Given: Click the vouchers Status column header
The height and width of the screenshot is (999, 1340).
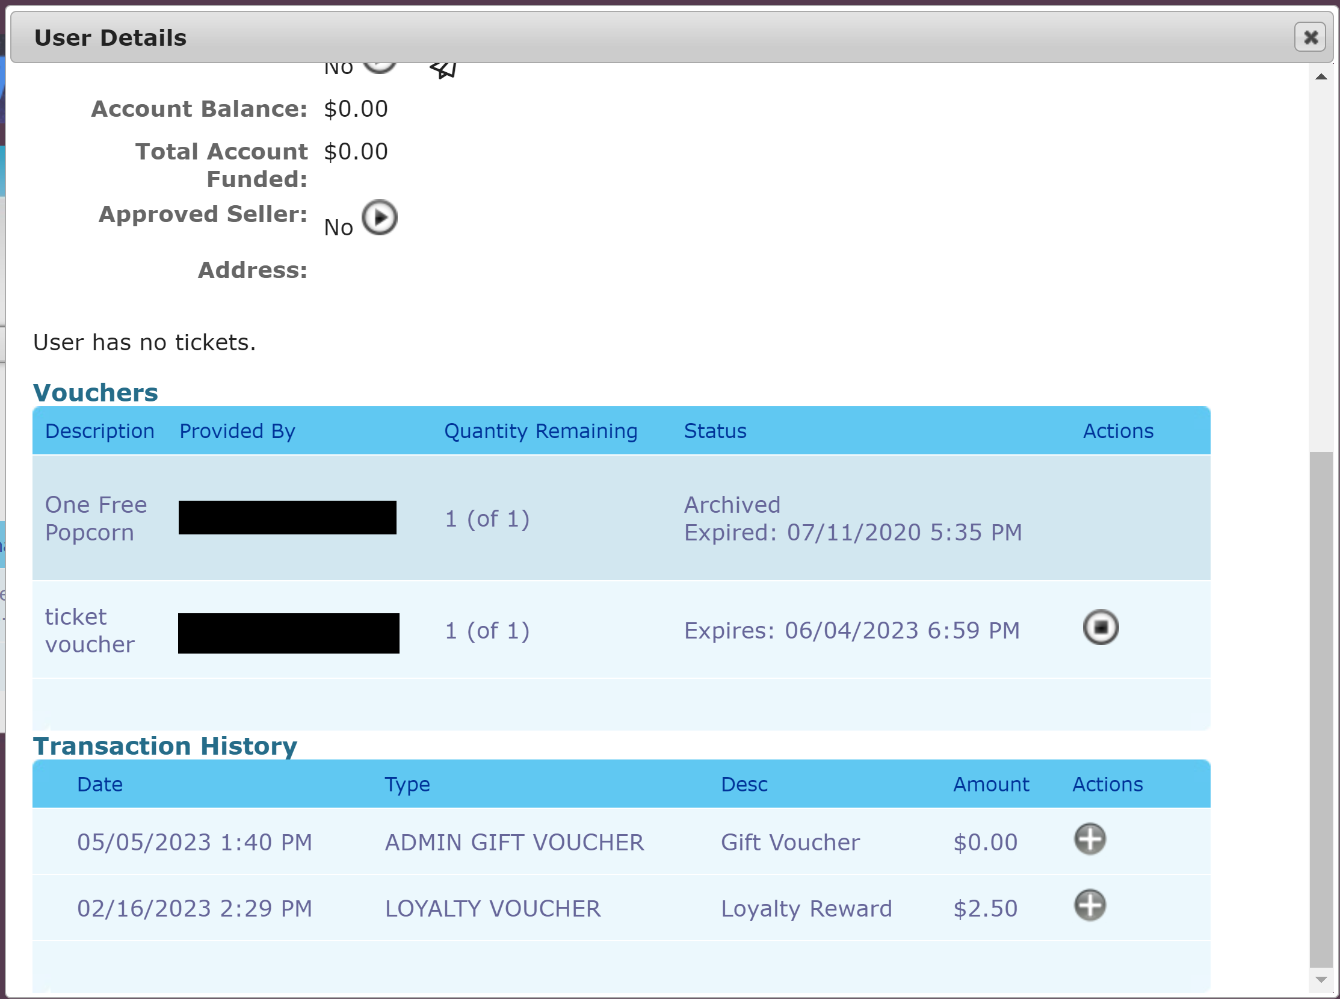Looking at the screenshot, I should [715, 431].
